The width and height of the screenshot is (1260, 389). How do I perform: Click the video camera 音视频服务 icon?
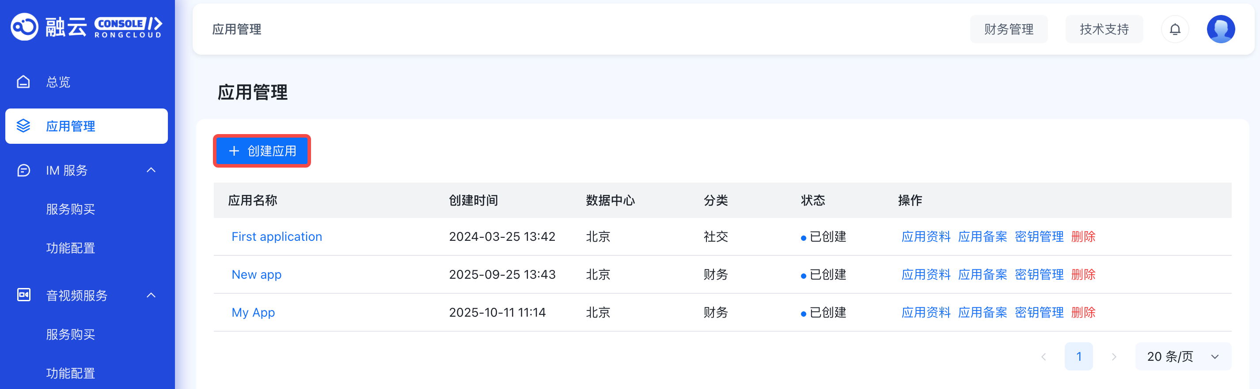coord(23,295)
